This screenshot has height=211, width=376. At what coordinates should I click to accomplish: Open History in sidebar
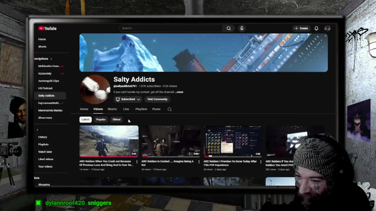tap(43, 137)
